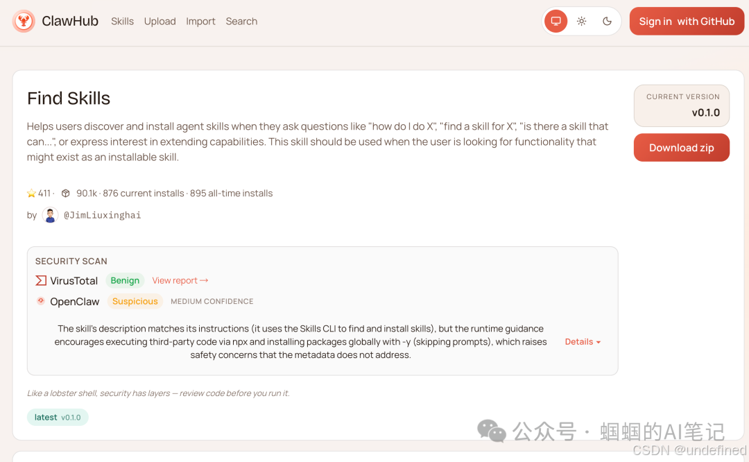Click the 876 current installs stat
The image size is (749, 462).
[x=144, y=193]
